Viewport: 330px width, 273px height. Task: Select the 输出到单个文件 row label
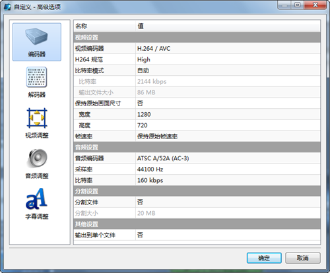pos(95,235)
